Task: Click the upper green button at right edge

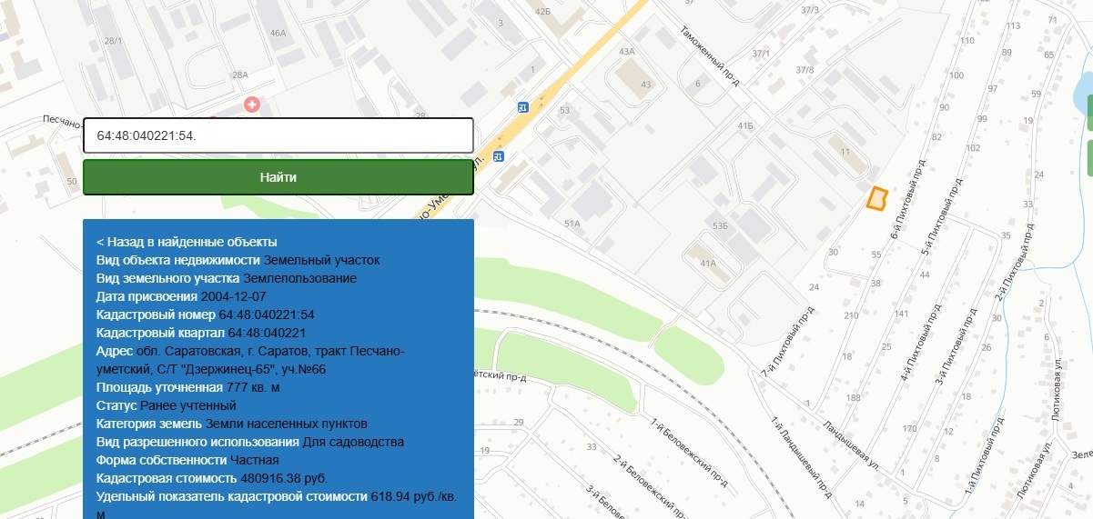Action: click(1088, 109)
